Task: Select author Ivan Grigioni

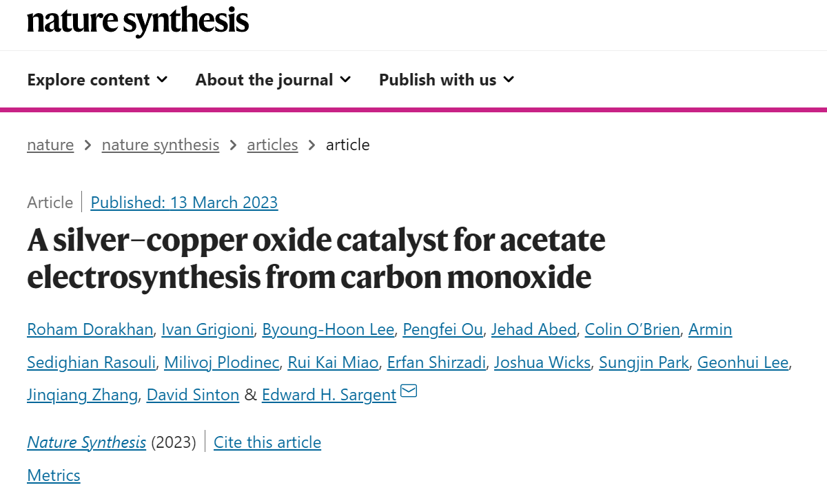Action: (x=207, y=329)
